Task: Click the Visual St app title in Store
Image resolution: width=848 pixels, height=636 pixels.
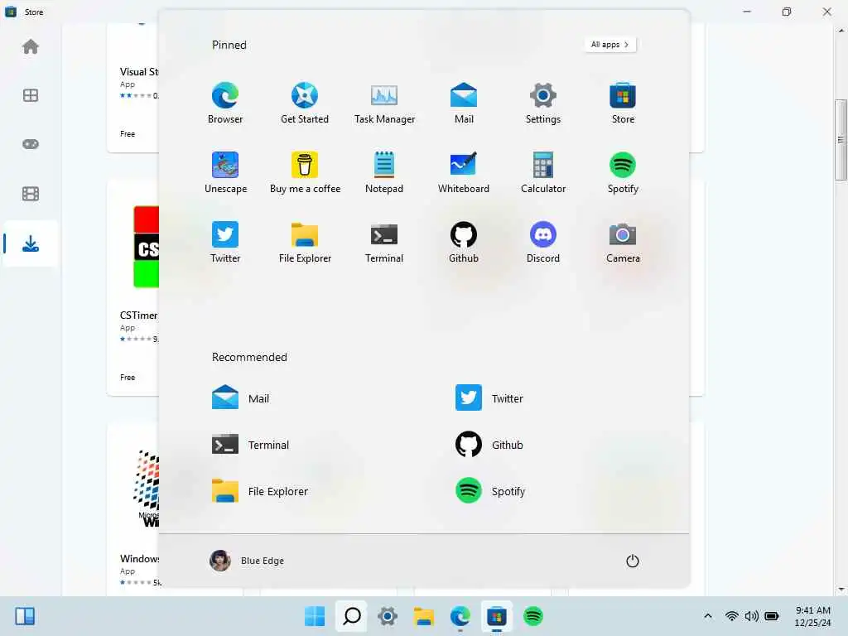Action: [139, 71]
